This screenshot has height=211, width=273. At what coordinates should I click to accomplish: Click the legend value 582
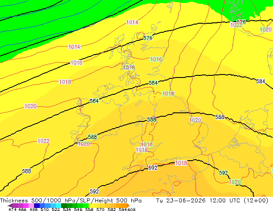(112, 209)
